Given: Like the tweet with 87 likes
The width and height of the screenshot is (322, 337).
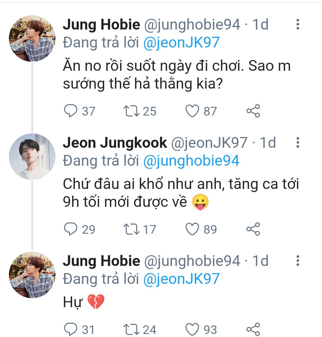Looking at the screenshot, I should [x=192, y=111].
